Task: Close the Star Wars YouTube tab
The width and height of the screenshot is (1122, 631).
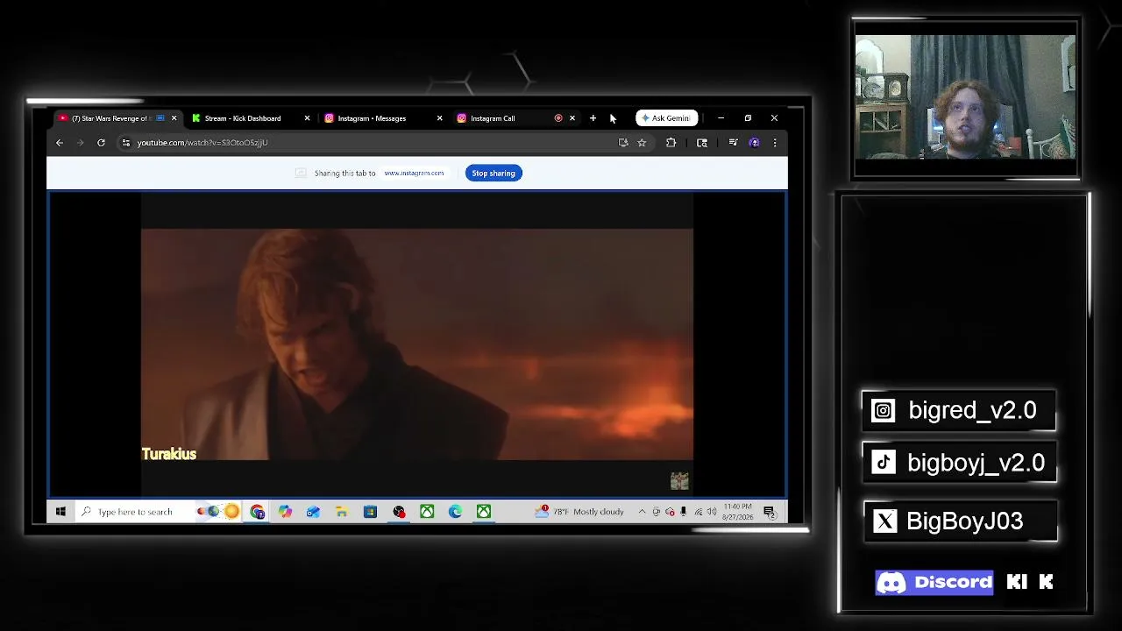Action: click(174, 118)
